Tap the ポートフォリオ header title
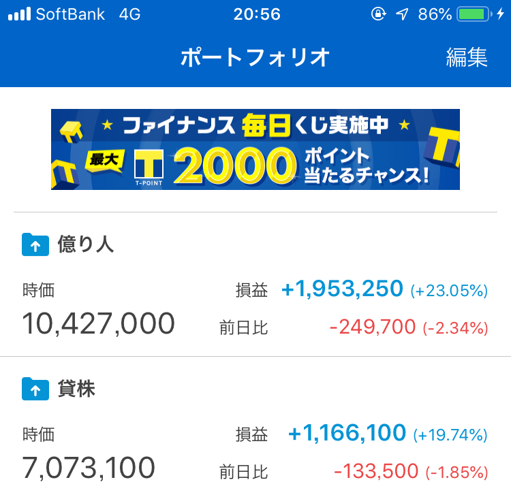 [255, 57]
